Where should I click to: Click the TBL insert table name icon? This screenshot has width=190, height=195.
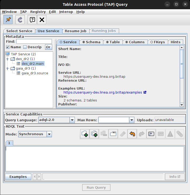click(151, 134)
